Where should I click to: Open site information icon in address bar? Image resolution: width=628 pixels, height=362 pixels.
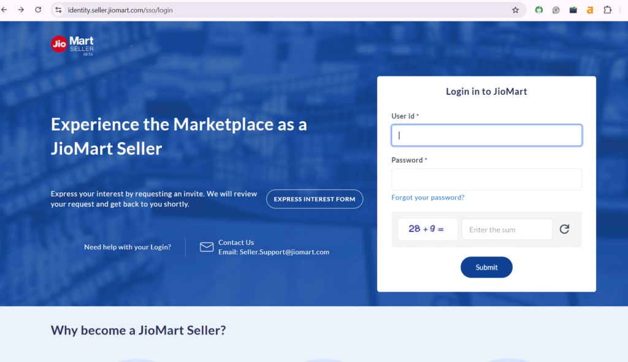pos(59,10)
